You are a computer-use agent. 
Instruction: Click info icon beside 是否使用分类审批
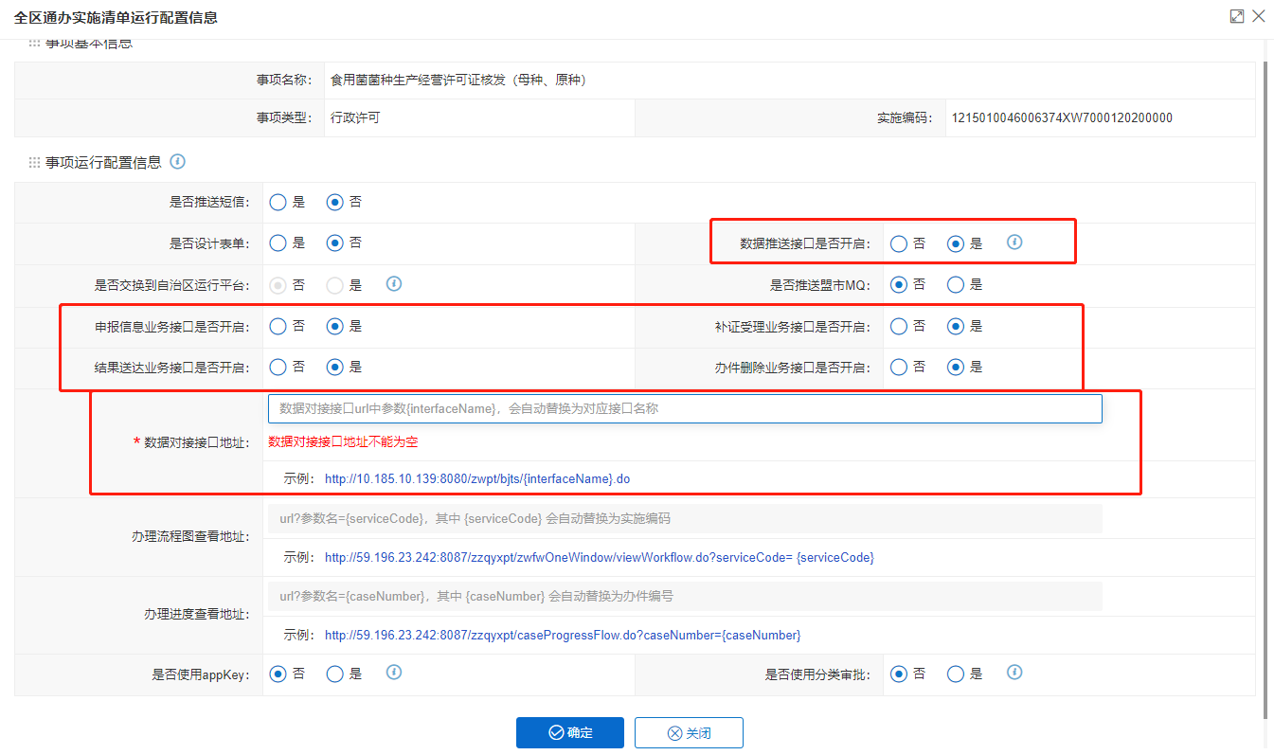coord(1014,673)
